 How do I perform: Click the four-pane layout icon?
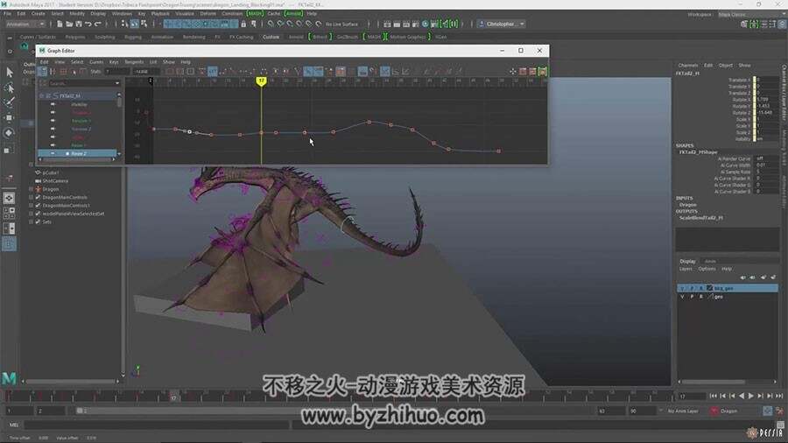[x=9, y=213]
